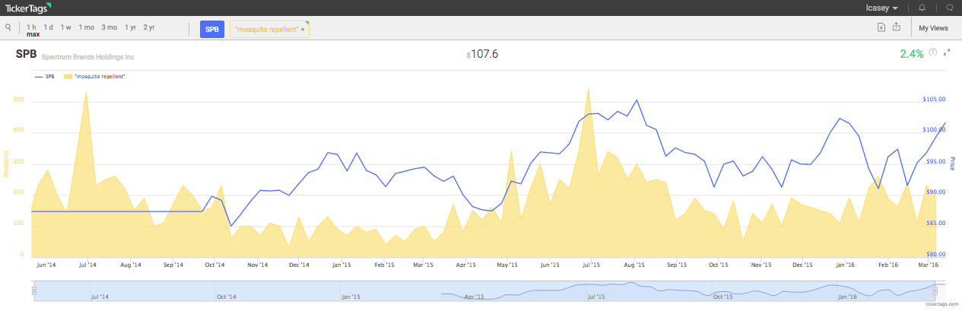Select the 2 yr time range
The image size is (962, 311).
(149, 27)
